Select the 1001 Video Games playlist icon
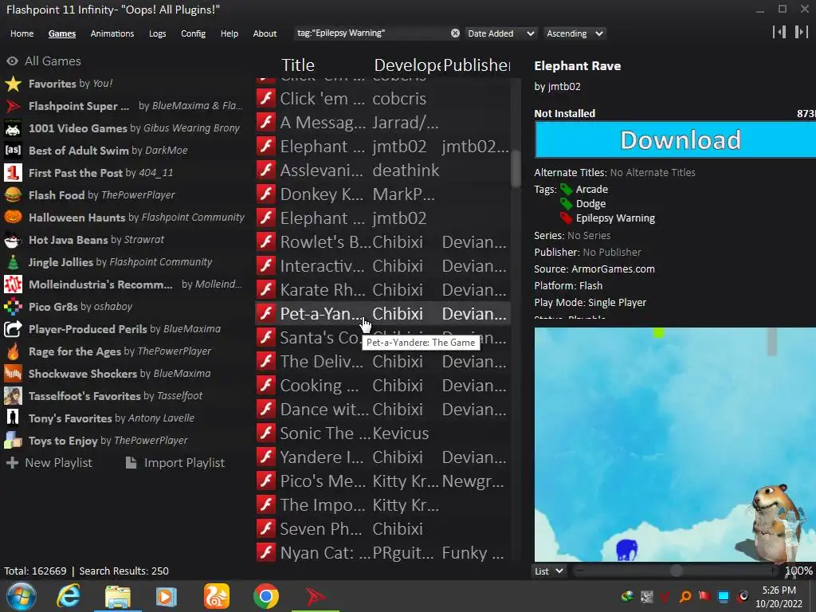Image resolution: width=816 pixels, height=612 pixels. (13, 128)
